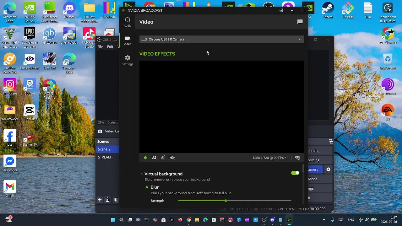Image resolution: width=402 pixels, height=226 pixels.
Task: Click the sign-in icon in NVIDIA Broadcast title bar
Action: pos(281,10)
